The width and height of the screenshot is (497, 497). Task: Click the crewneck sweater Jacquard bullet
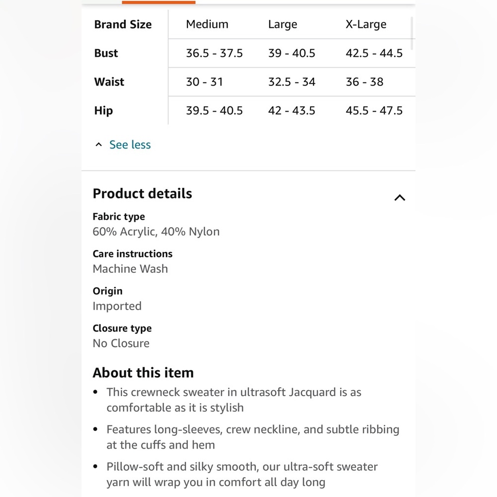(x=234, y=400)
